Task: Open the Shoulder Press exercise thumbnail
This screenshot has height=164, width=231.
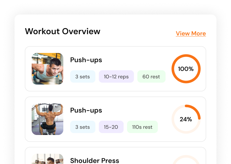Action: point(47,159)
